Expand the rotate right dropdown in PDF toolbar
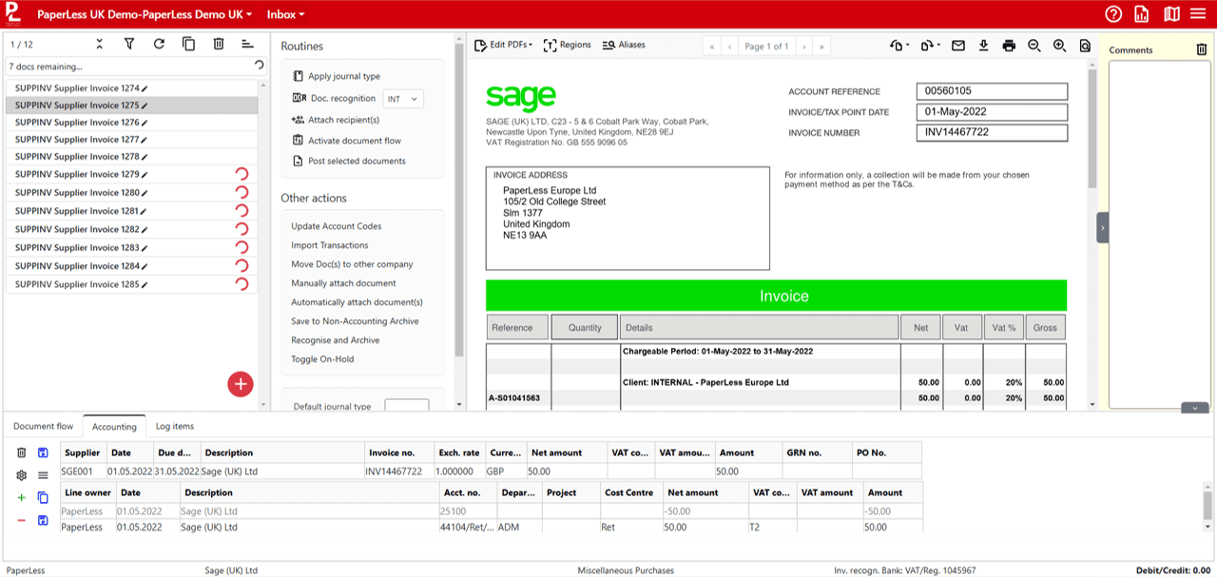The width and height of the screenshot is (1217, 577). [x=929, y=46]
